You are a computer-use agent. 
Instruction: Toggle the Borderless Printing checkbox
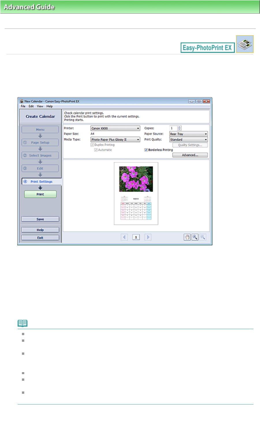click(146, 150)
